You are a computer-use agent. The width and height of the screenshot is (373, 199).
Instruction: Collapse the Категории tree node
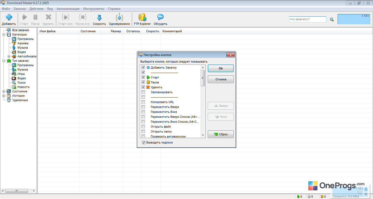(4, 34)
